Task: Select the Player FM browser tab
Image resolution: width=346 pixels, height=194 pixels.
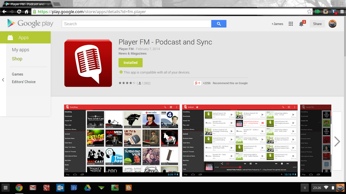Action: point(27,4)
